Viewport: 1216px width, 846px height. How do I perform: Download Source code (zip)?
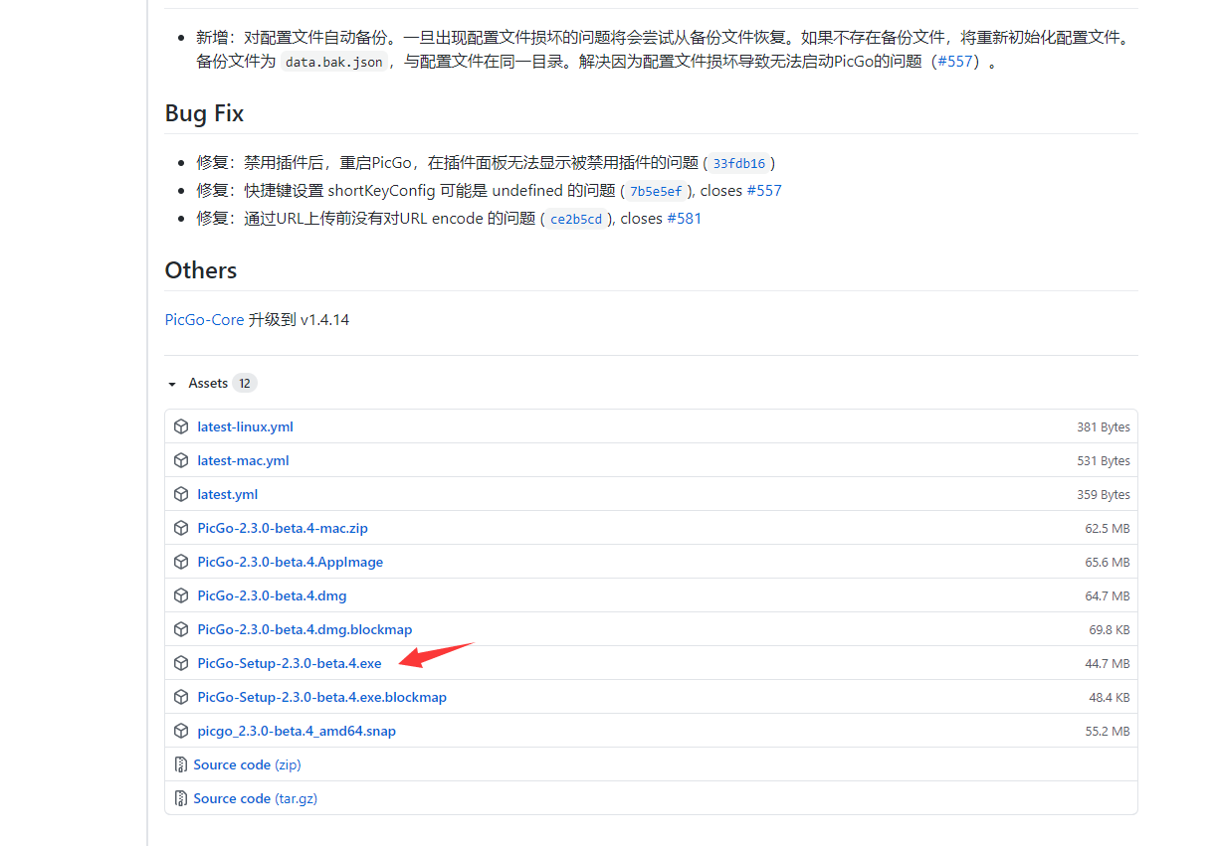[x=247, y=764]
